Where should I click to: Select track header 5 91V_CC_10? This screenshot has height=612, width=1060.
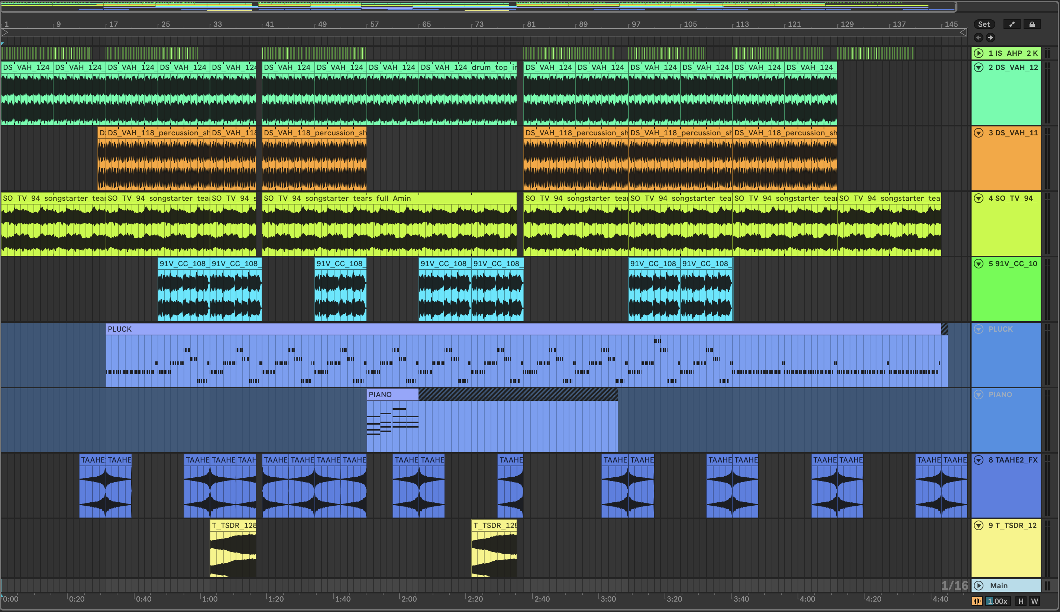point(1012,264)
